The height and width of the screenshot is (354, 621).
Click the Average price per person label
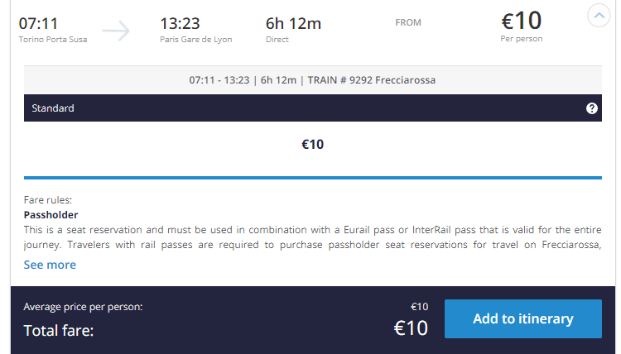click(x=83, y=307)
